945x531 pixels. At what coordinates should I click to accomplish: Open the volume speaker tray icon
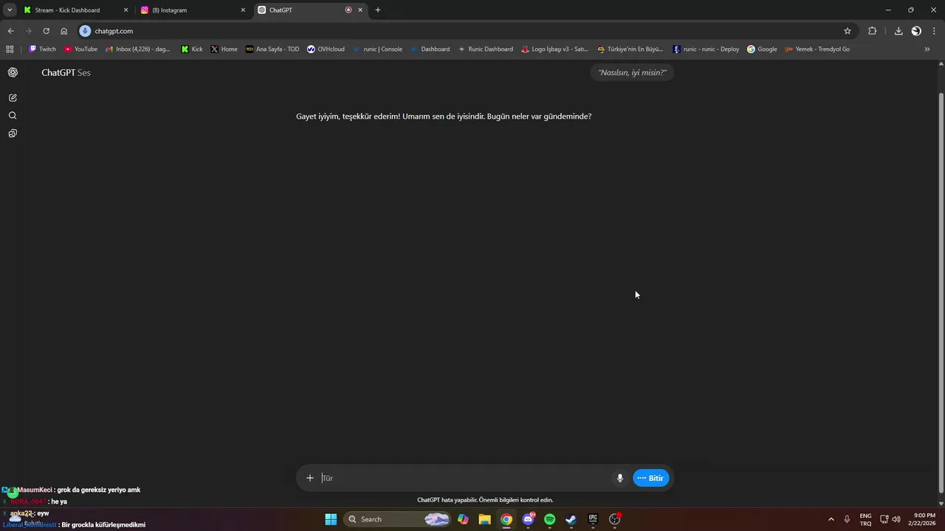pos(896,519)
